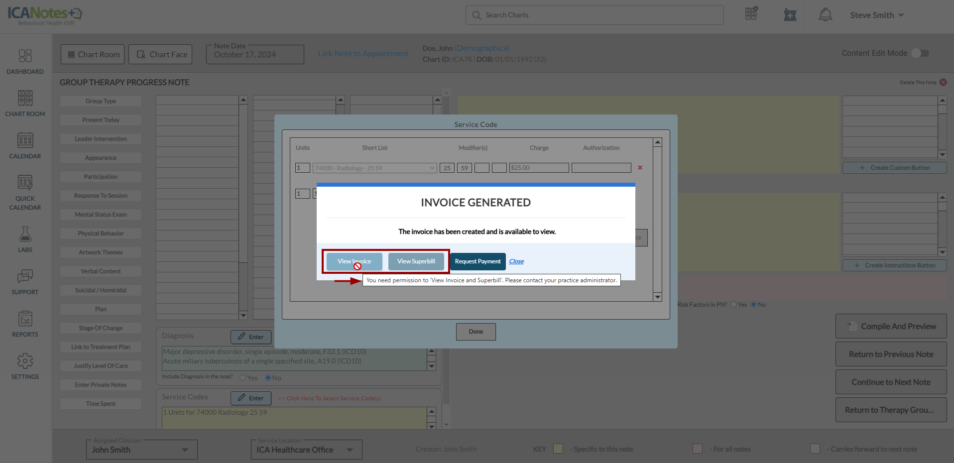This screenshot has width=954, height=463.
Task: Toggle the Content Edit Mode switch
Action: pyautogui.click(x=920, y=53)
